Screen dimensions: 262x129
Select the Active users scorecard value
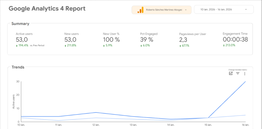(x=22, y=40)
